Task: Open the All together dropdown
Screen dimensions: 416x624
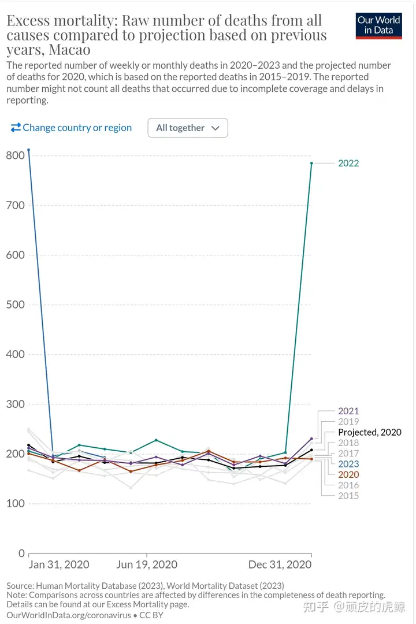Action: pos(188,128)
